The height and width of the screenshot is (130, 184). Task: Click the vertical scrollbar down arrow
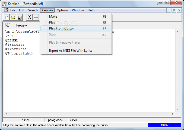point(177,109)
